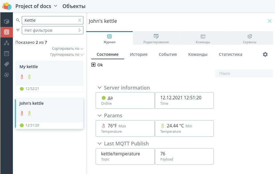Clear the Kettle search text
Viewport: 275px width, 174px height.
pyautogui.click(x=80, y=20)
